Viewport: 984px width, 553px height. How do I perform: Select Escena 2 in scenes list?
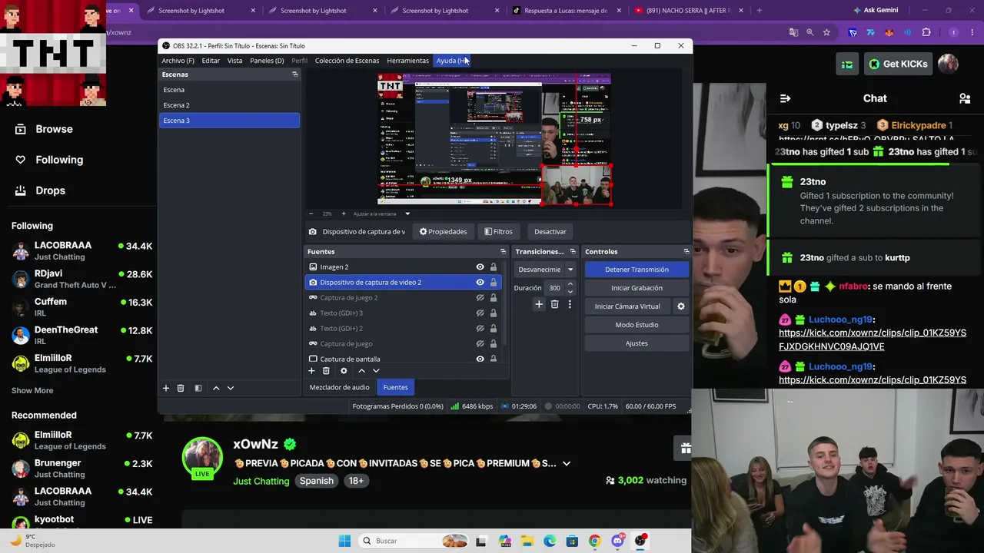229,105
